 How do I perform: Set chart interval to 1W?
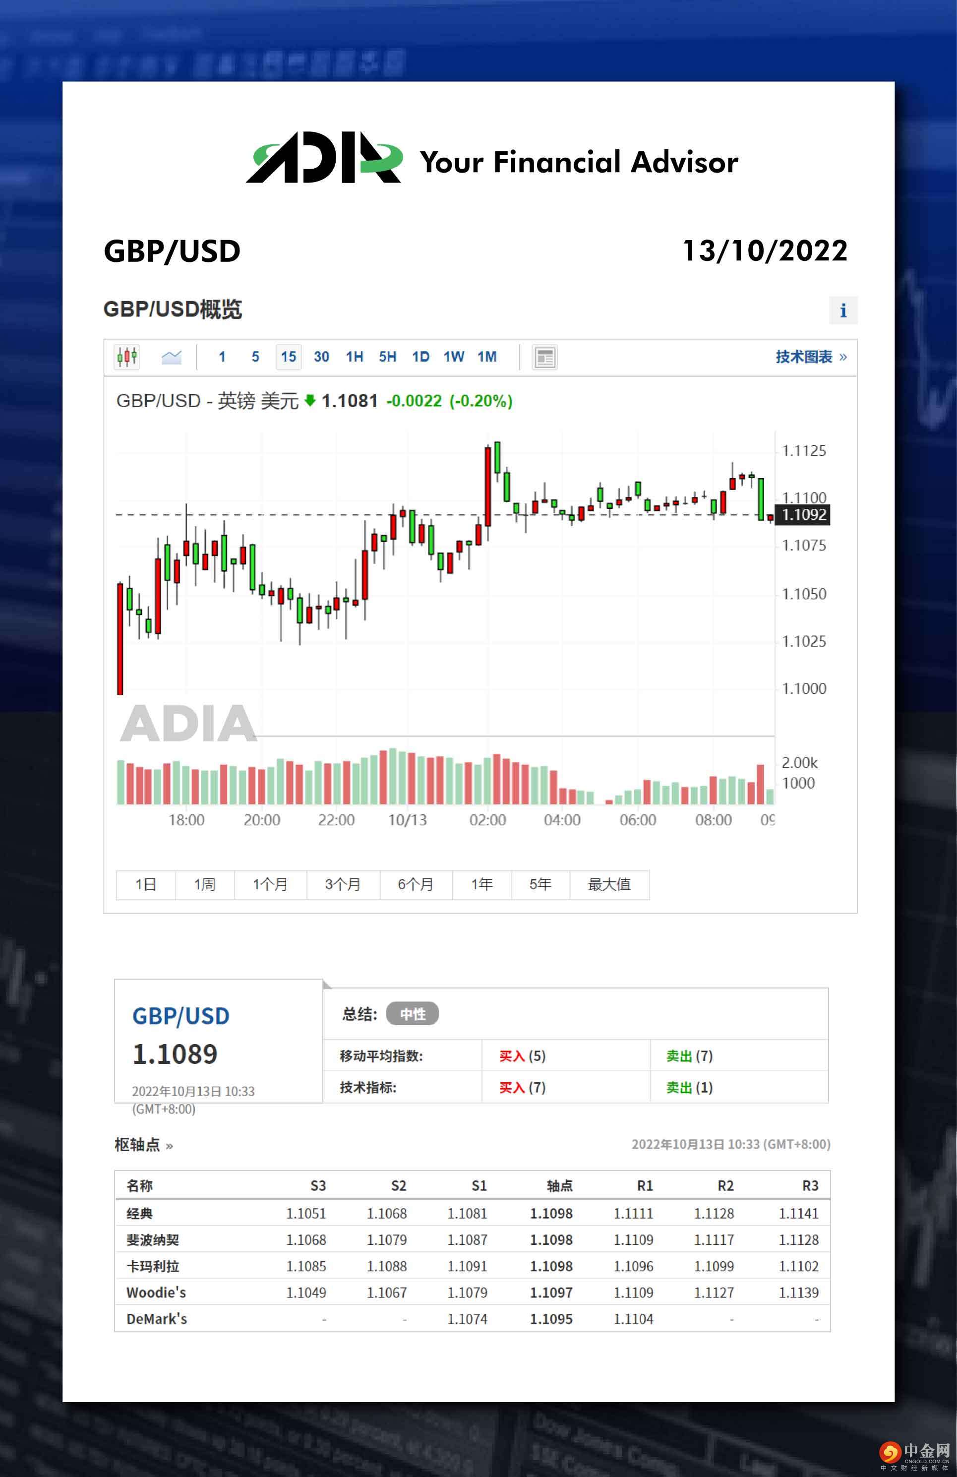(454, 357)
